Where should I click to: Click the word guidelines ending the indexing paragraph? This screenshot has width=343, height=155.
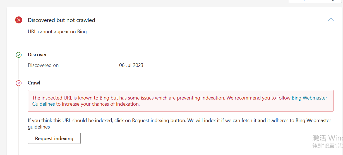39,127
